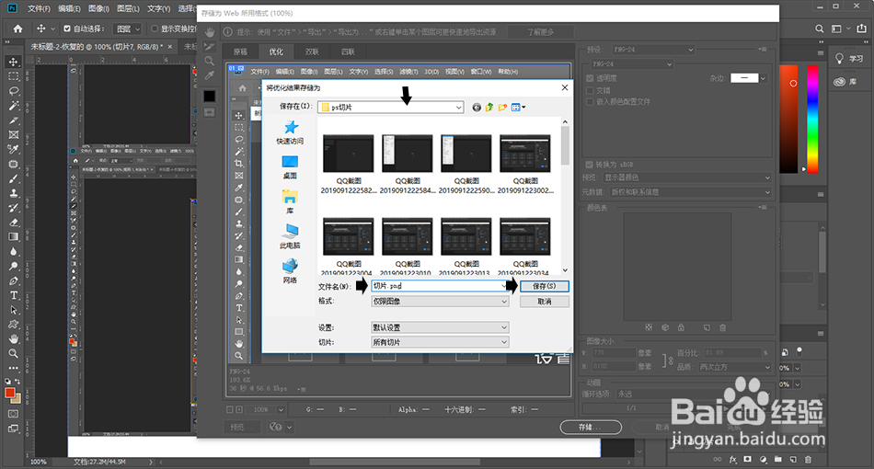Click the Zoom tool in Save for Web dialog
This screenshot has height=469, width=874.
pos(210,61)
